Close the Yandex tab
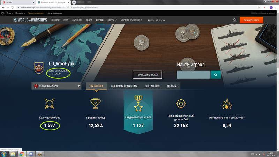279x157 pixels. 33,2
